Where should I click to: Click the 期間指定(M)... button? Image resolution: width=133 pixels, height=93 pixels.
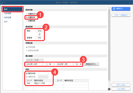pyautogui.click(x=91, y=64)
